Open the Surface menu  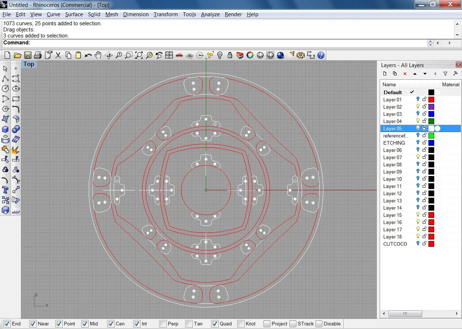74,14
